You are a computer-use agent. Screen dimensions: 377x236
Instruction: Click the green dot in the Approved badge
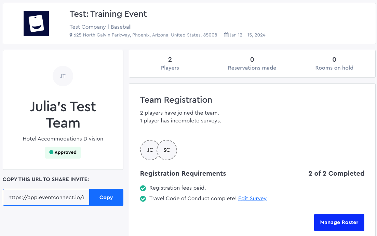pos(51,152)
